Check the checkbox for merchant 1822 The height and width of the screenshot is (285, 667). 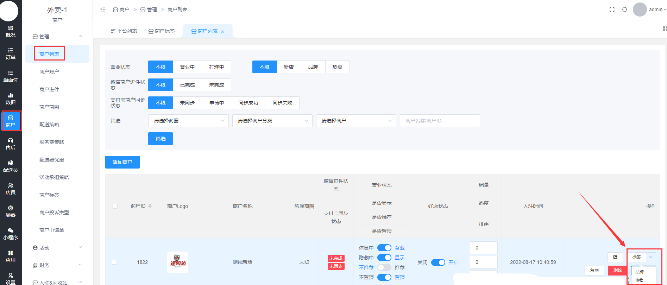[114, 262]
